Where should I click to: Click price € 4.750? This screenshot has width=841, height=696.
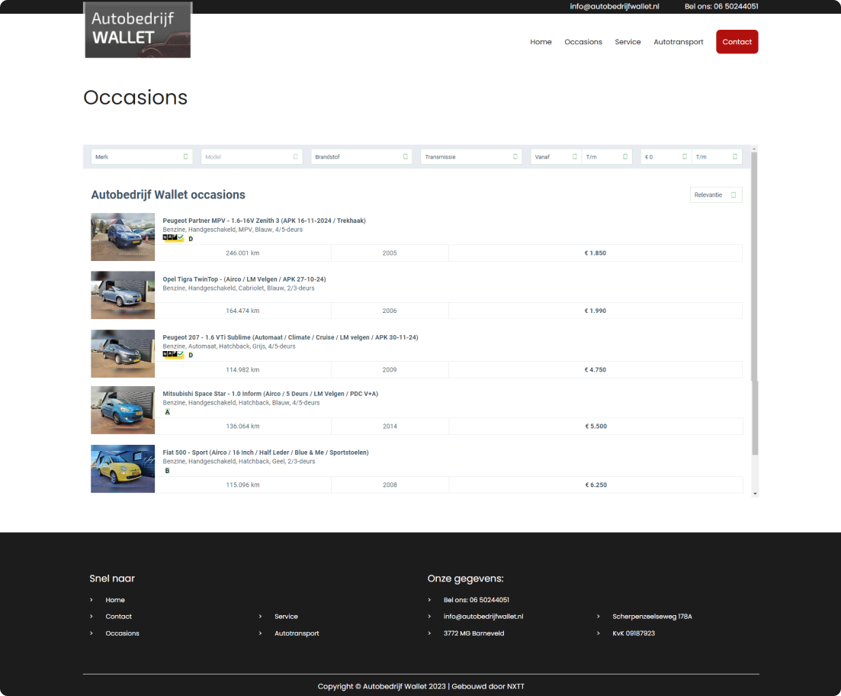(595, 369)
